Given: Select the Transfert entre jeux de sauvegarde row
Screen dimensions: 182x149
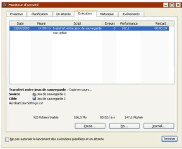Looking at the screenshot, I should 89,28.
